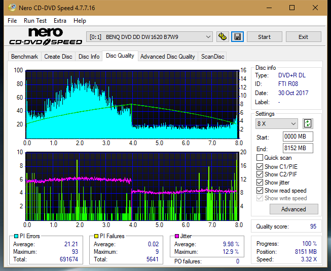Open the File menu
The image size is (331, 271).
[x=12, y=21]
